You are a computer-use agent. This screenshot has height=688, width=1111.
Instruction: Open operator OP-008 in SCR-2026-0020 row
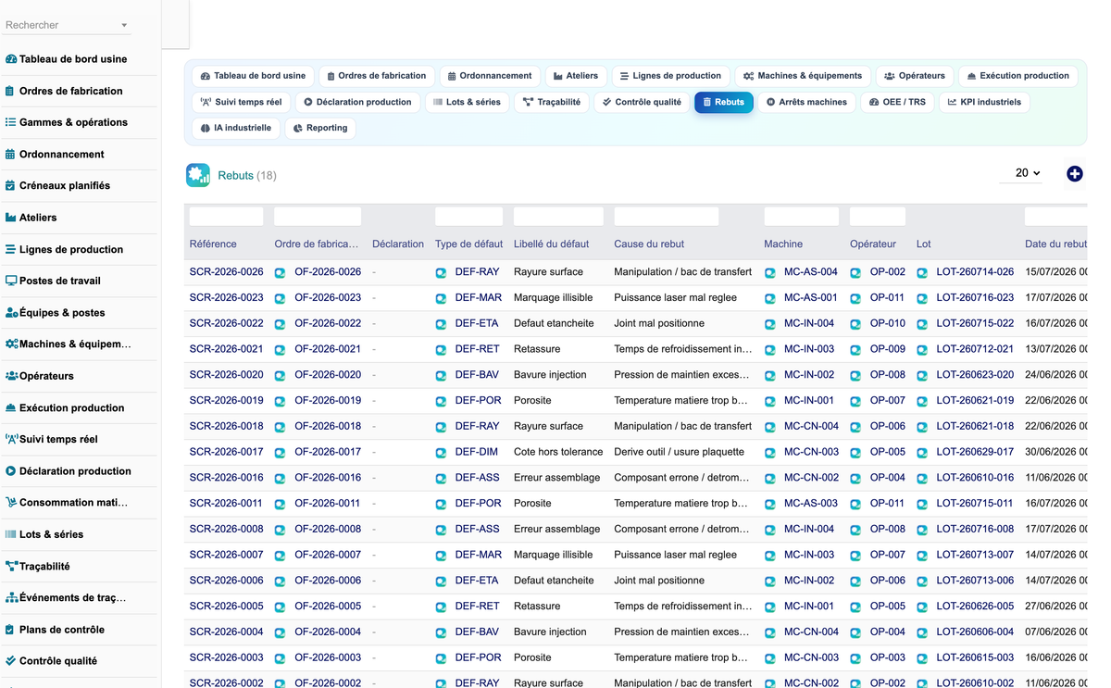887,375
